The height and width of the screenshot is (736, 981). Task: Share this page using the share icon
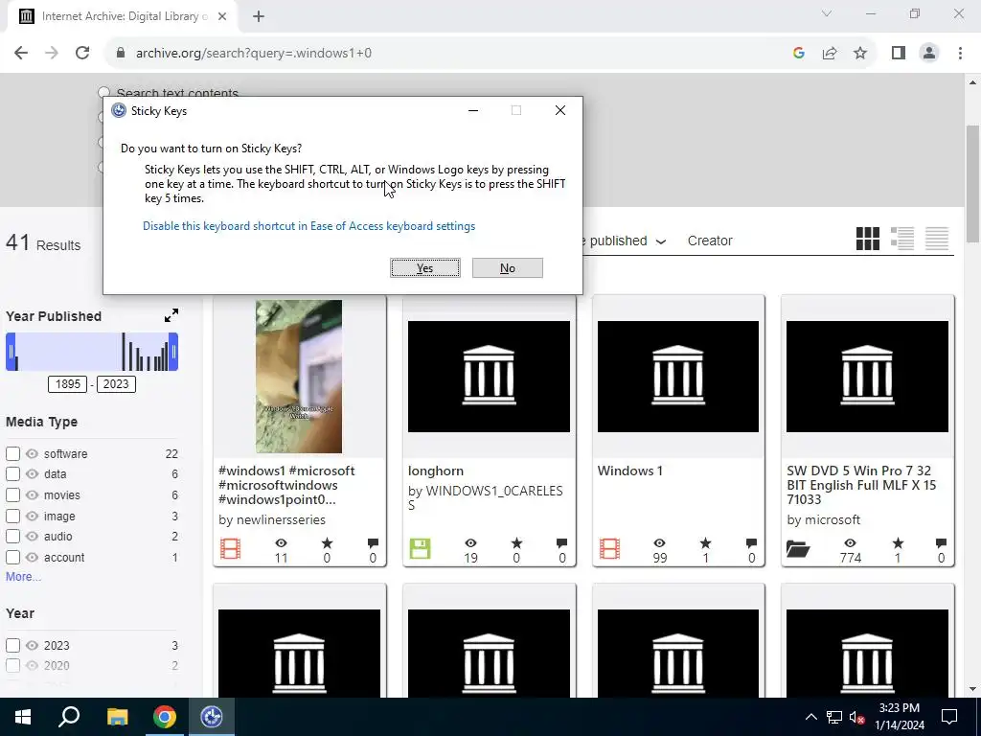coord(830,53)
